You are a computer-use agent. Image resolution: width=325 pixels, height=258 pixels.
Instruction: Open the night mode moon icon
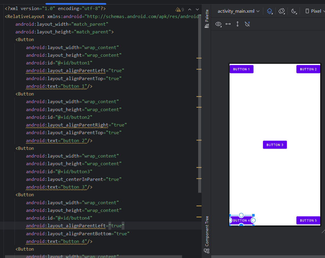coord(294,11)
